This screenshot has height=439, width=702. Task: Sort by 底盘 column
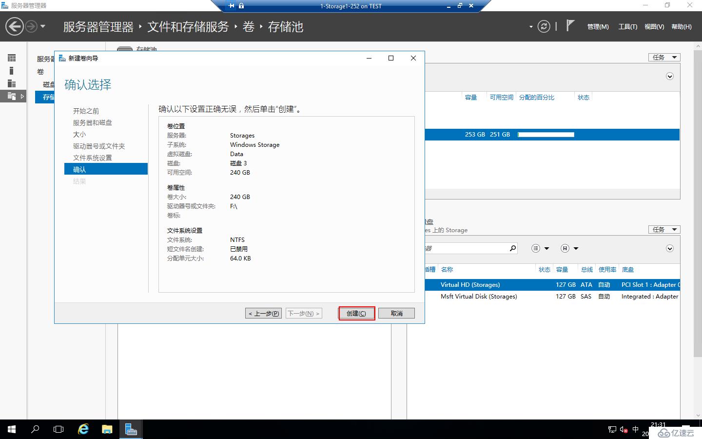tap(628, 269)
